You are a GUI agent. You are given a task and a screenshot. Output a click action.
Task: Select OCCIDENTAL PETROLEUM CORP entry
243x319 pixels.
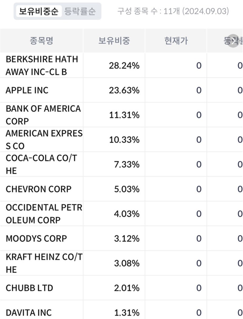click(44, 214)
